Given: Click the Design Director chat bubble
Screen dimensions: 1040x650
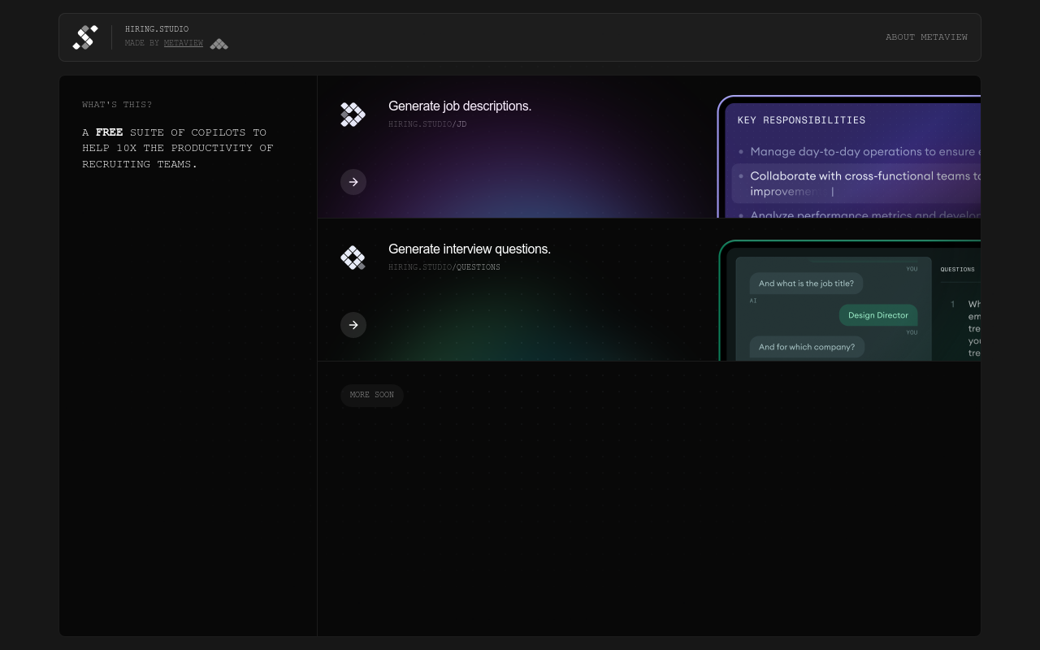Looking at the screenshot, I should pyautogui.click(x=878, y=315).
